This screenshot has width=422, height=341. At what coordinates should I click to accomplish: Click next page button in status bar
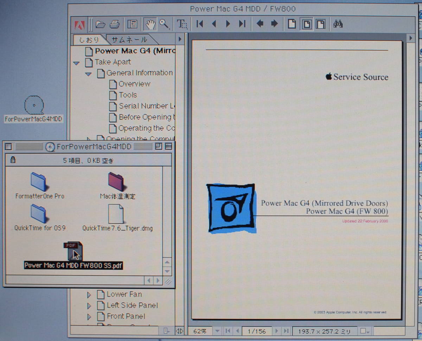pos(277,331)
